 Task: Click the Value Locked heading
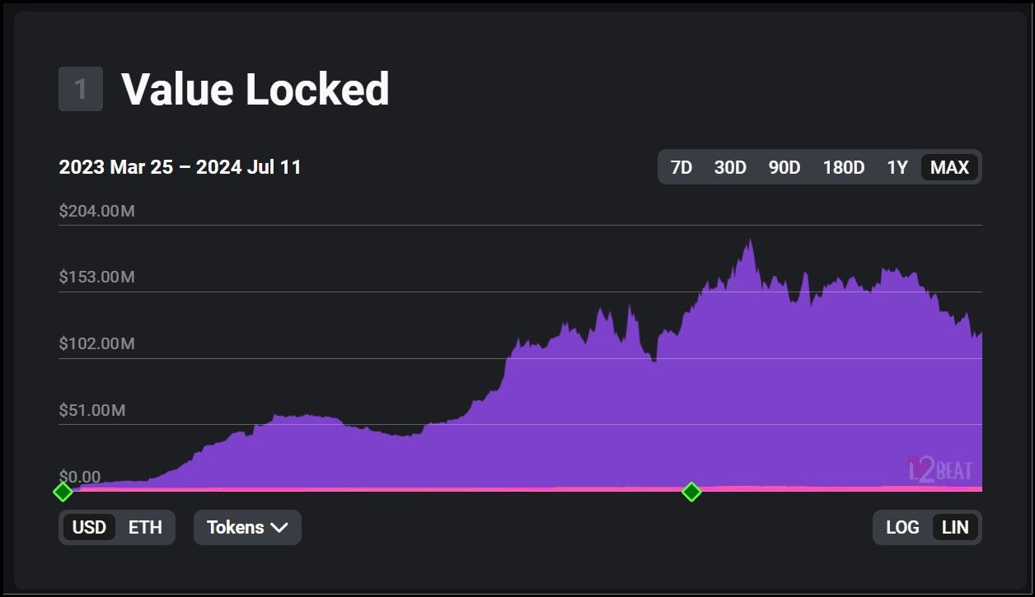[x=255, y=89]
